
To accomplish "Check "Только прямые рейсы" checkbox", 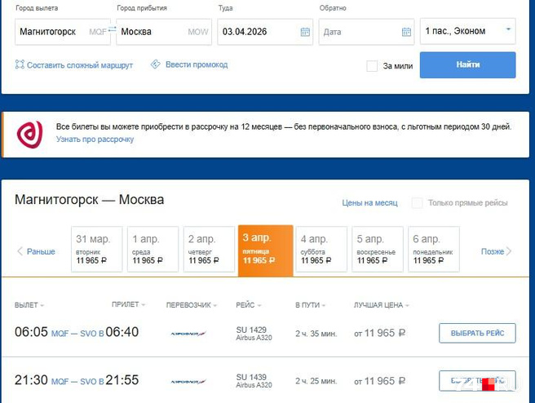I will click(417, 202).
